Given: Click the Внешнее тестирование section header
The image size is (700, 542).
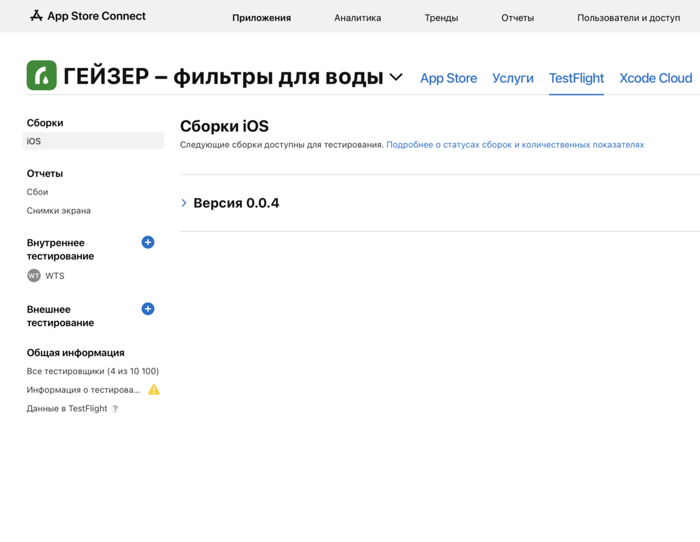Looking at the screenshot, I should [61, 316].
